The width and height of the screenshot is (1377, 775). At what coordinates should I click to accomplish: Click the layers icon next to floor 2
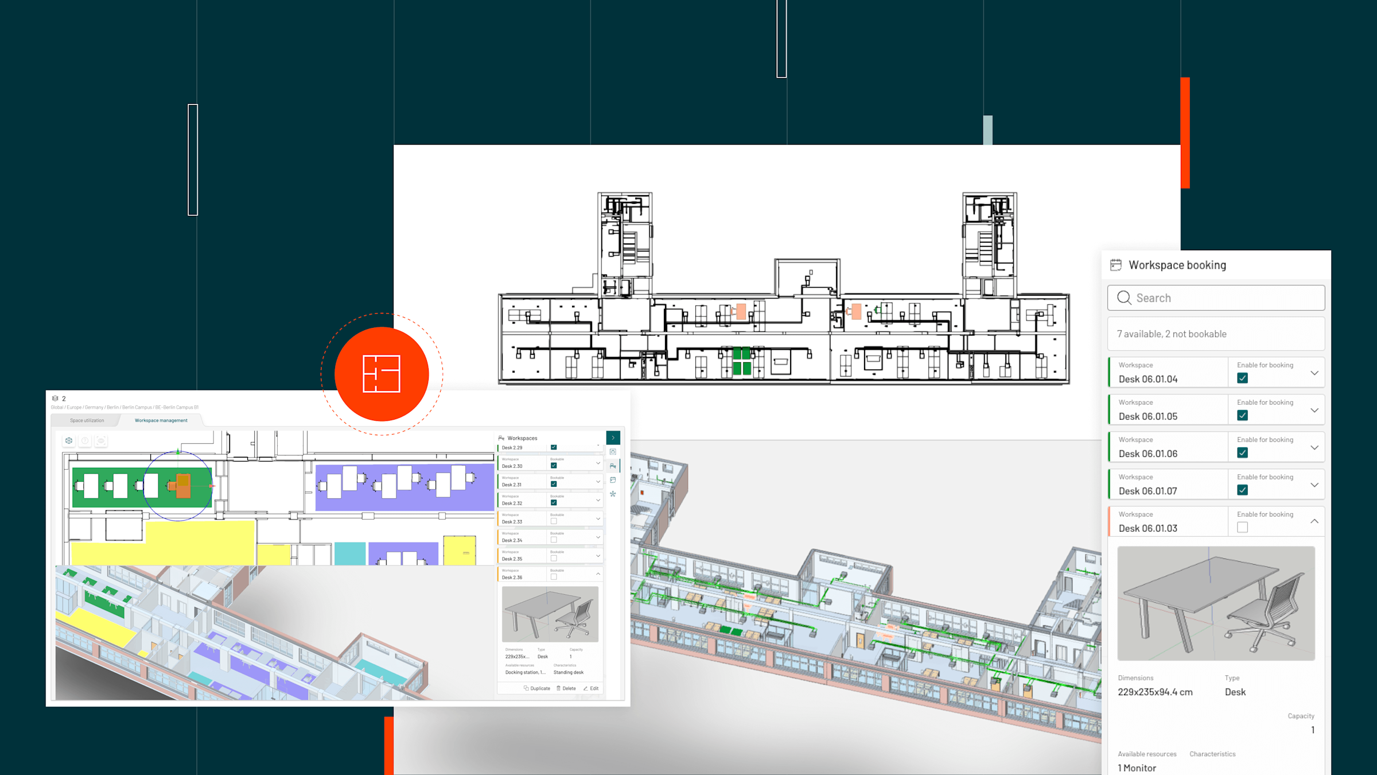tap(55, 398)
